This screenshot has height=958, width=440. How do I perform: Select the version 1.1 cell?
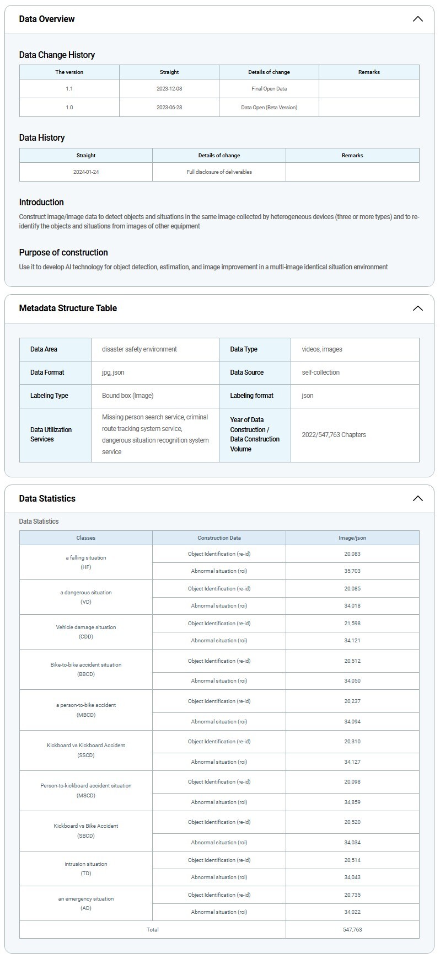point(69,89)
